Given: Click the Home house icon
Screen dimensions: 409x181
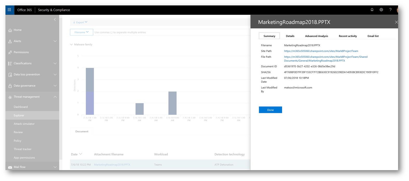Looking at the screenshot, I should click(10, 30).
